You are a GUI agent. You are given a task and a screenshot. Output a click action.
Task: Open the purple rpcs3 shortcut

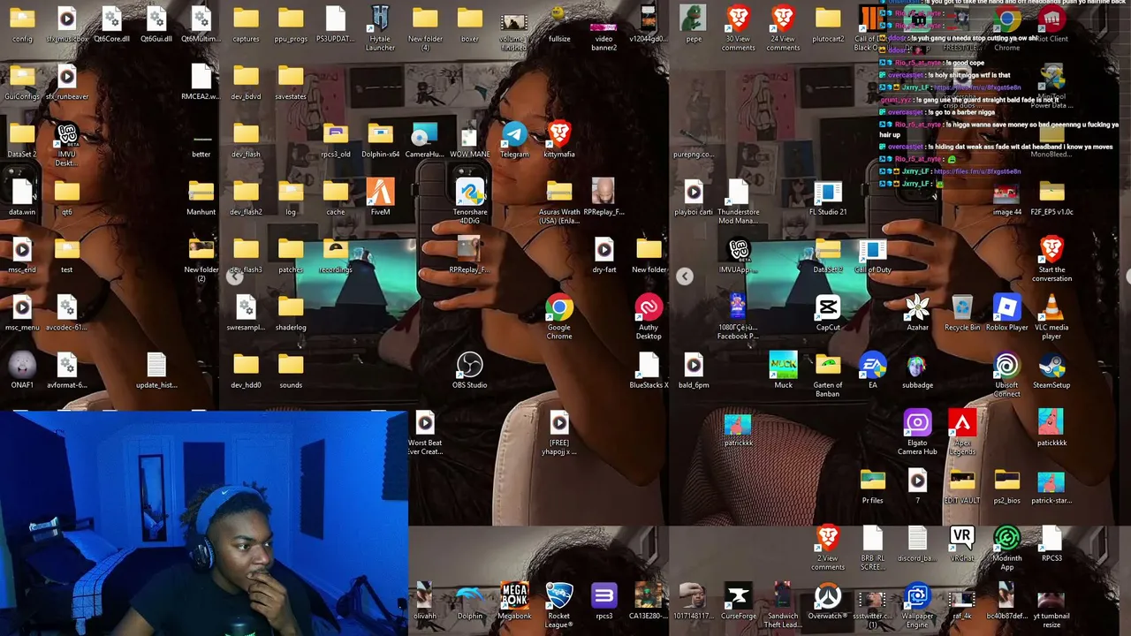pyautogui.click(x=603, y=596)
